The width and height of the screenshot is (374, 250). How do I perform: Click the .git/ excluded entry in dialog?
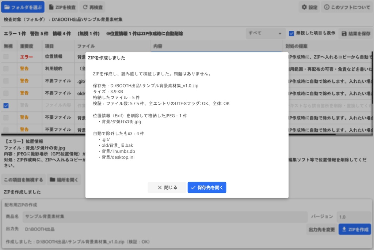pos(106,139)
